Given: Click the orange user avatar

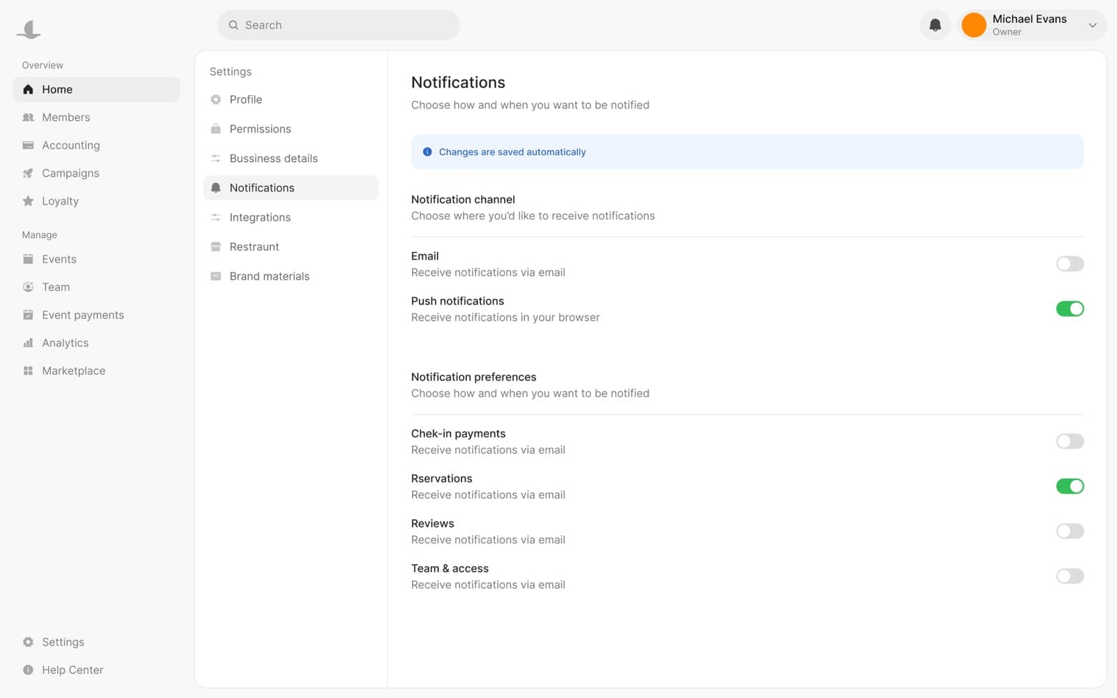Looking at the screenshot, I should pyautogui.click(x=973, y=25).
